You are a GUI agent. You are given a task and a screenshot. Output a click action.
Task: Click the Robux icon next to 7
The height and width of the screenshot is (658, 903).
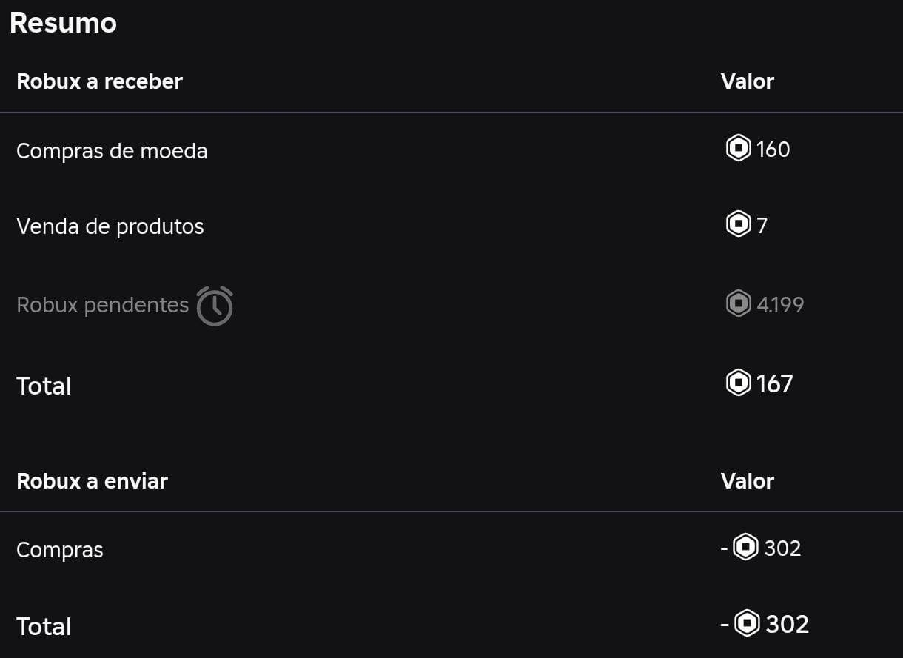[x=738, y=224]
